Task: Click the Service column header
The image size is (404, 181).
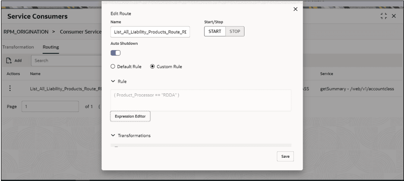Action: click(326, 73)
